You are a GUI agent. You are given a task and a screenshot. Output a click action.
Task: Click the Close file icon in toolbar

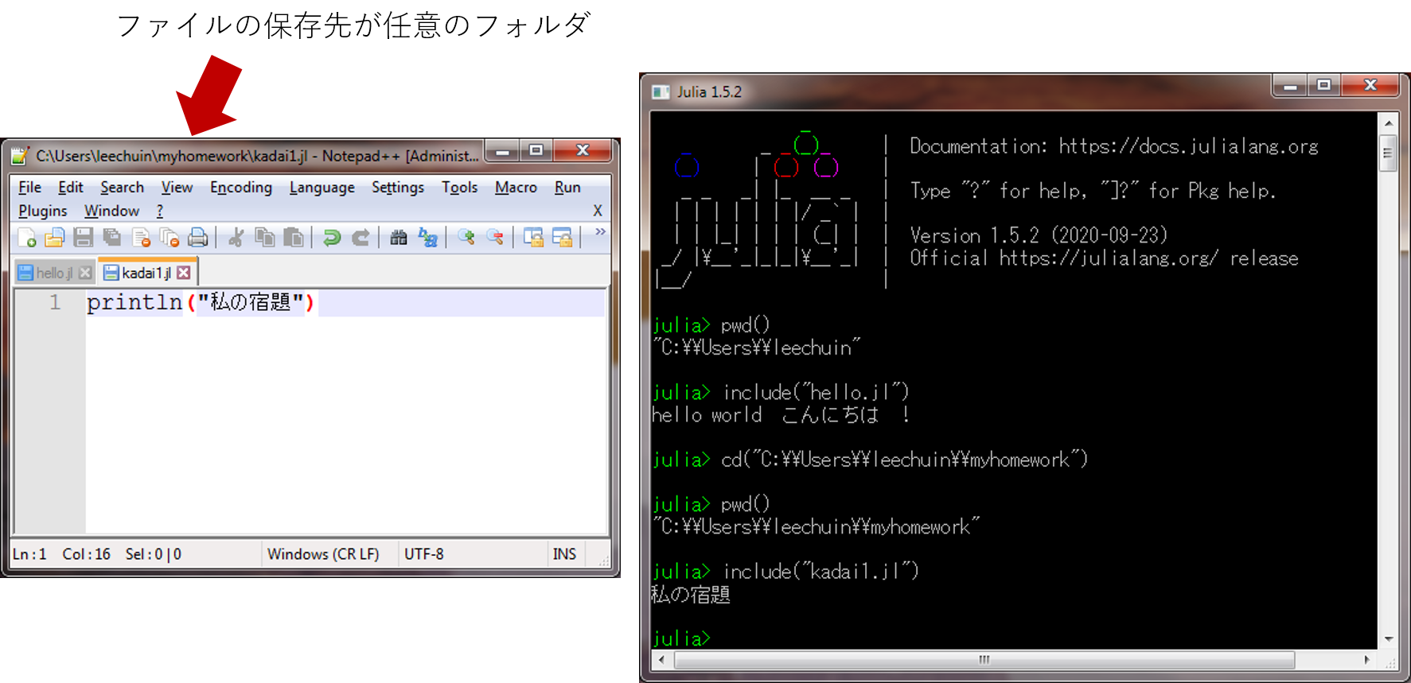tap(142, 237)
